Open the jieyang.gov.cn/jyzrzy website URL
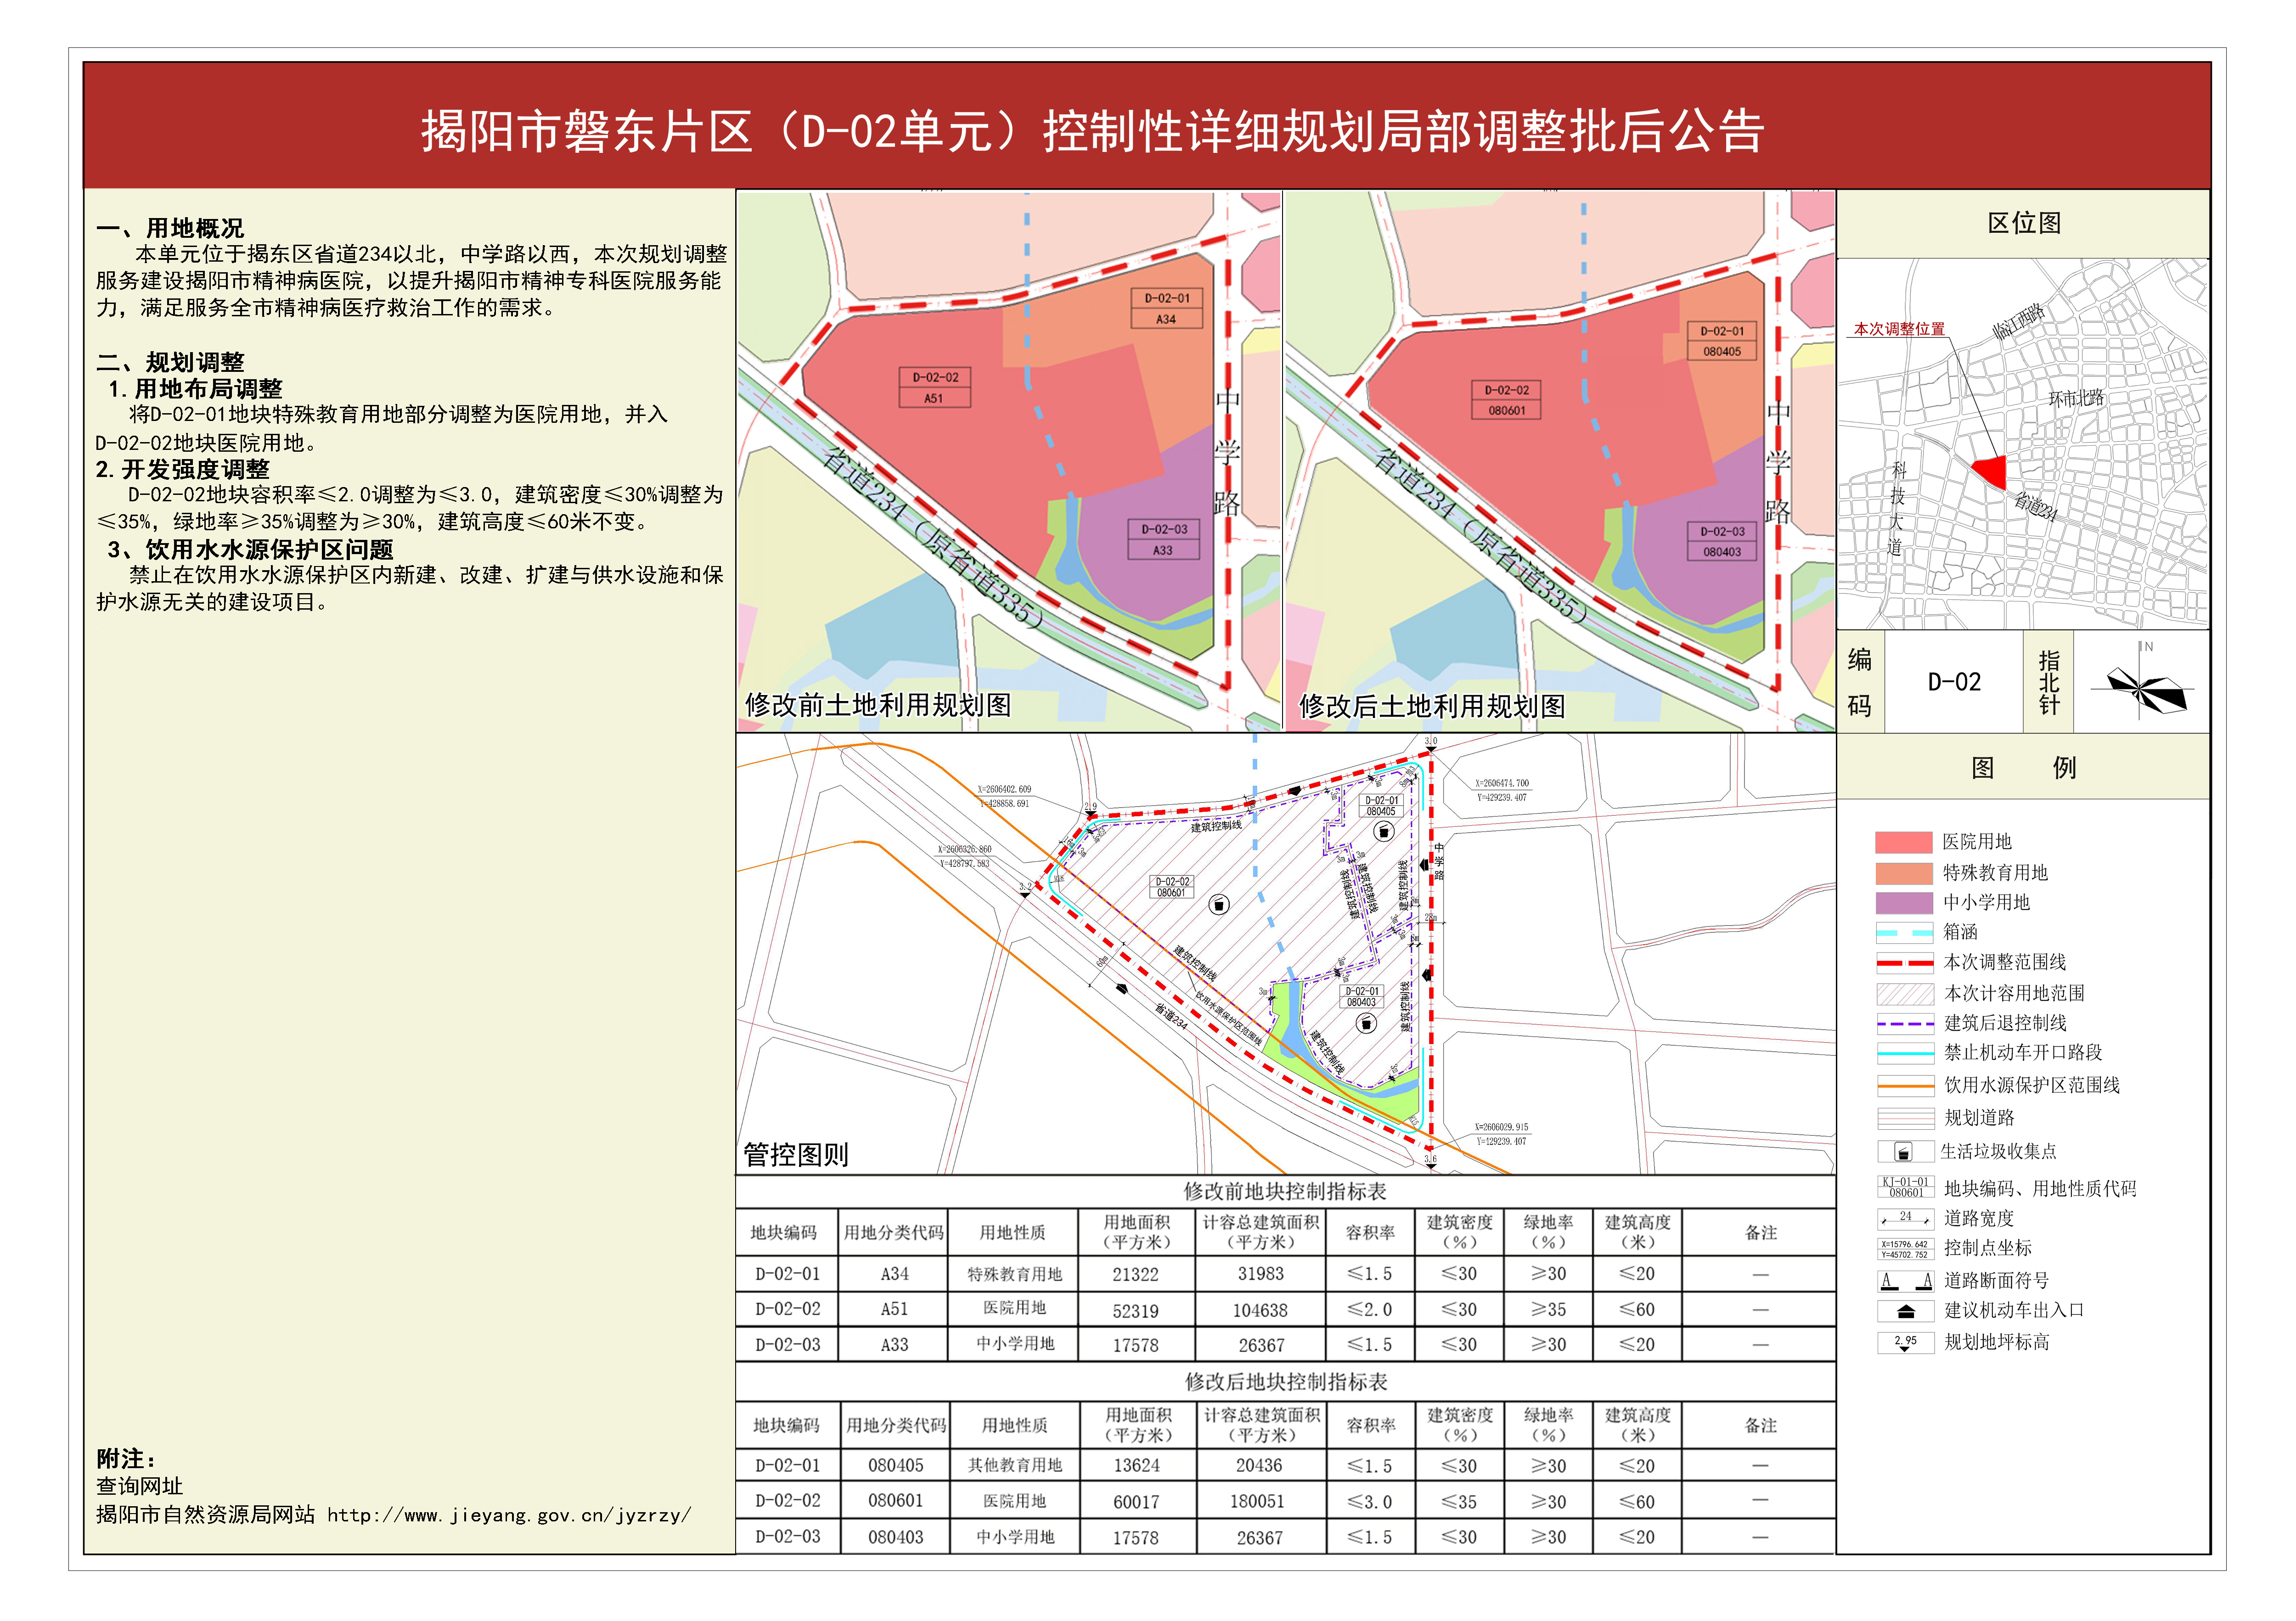The image size is (2296, 1621). (509, 1516)
